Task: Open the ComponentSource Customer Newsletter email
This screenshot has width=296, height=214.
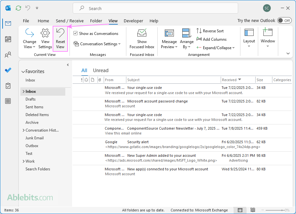Action: [x=182, y=131]
